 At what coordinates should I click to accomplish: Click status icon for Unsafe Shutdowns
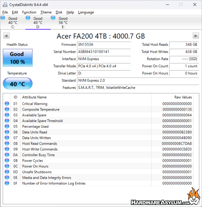click(7, 172)
